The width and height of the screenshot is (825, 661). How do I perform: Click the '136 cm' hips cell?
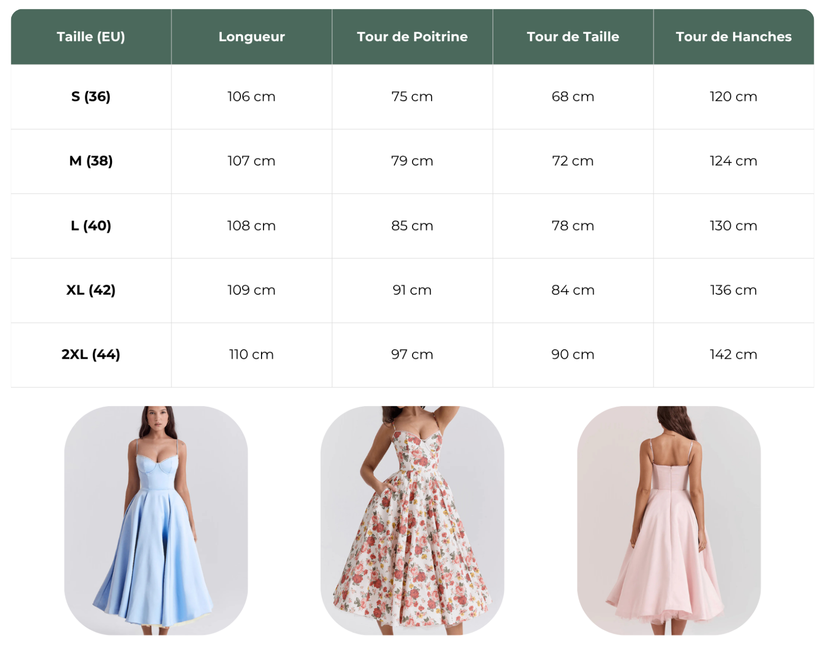(x=734, y=290)
